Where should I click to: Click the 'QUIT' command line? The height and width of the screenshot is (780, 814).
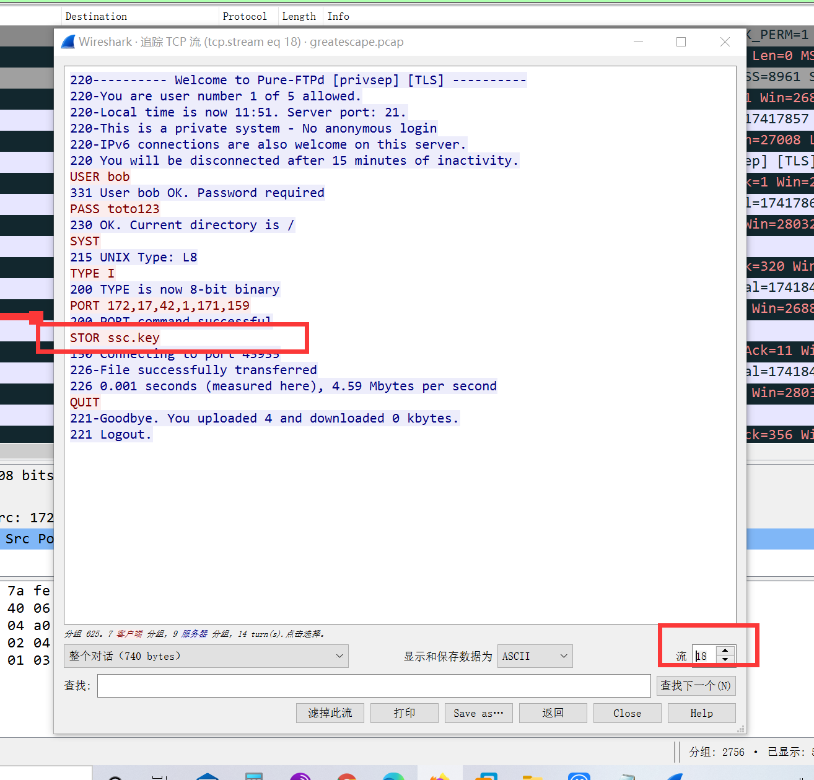pos(85,402)
